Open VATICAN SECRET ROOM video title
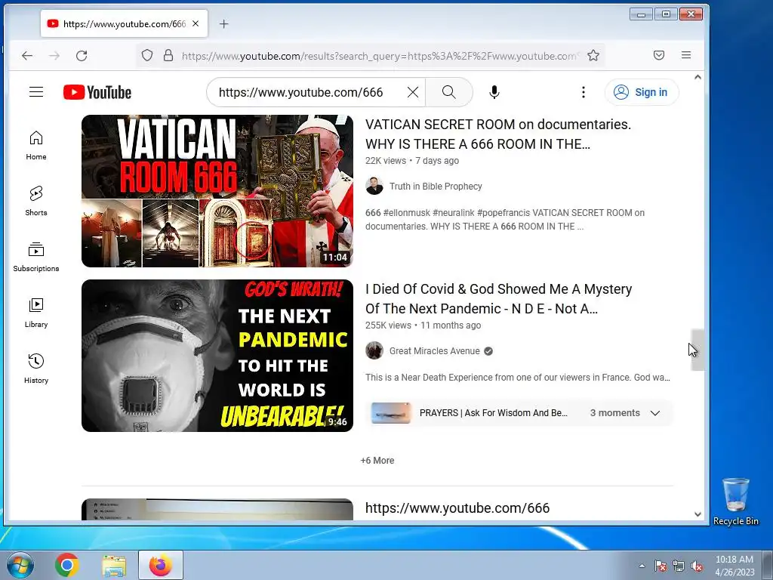 [498, 134]
